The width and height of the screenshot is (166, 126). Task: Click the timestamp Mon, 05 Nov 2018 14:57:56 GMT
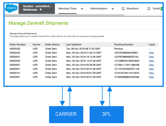(84, 61)
